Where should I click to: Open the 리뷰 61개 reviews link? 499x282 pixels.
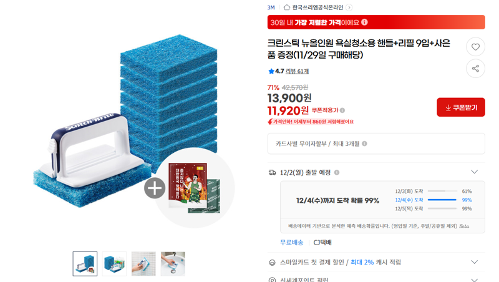(297, 71)
